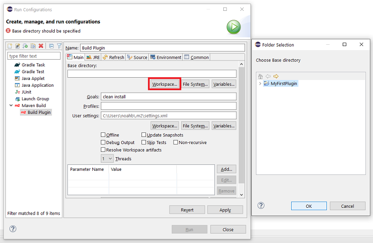Click the Workspace button under Base directory
373x243 pixels.
click(x=164, y=84)
